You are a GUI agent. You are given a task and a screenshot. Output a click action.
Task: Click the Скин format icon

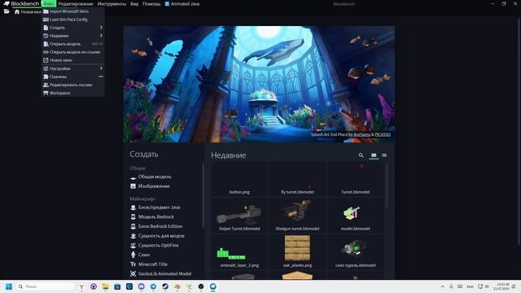pyautogui.click(x=133, y=255)
